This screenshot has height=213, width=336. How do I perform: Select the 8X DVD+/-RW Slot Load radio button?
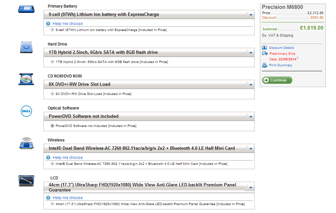pos(52,94)
